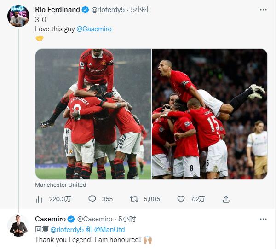Click Rio Ferdinand's blue verified badge
Screen dimensions: 276x249
pos(86,10)
